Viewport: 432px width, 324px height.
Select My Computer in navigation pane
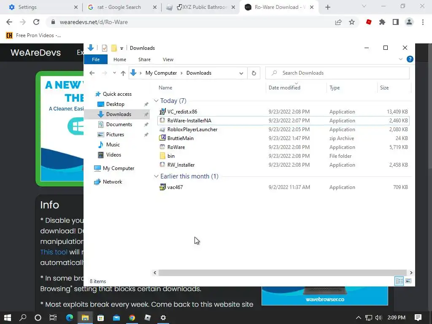tap(119, 168)
